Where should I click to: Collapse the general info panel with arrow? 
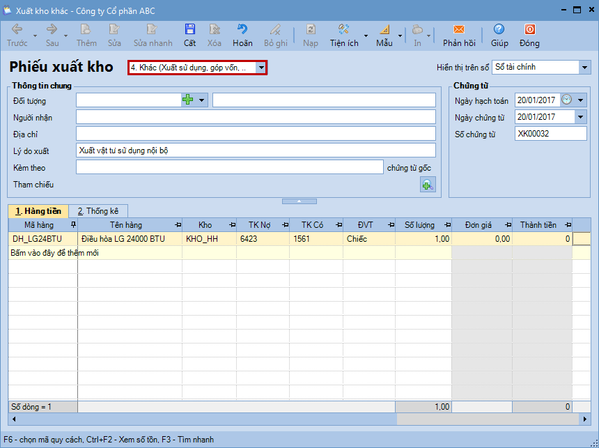pyautogui.click(x=299, y=201)
